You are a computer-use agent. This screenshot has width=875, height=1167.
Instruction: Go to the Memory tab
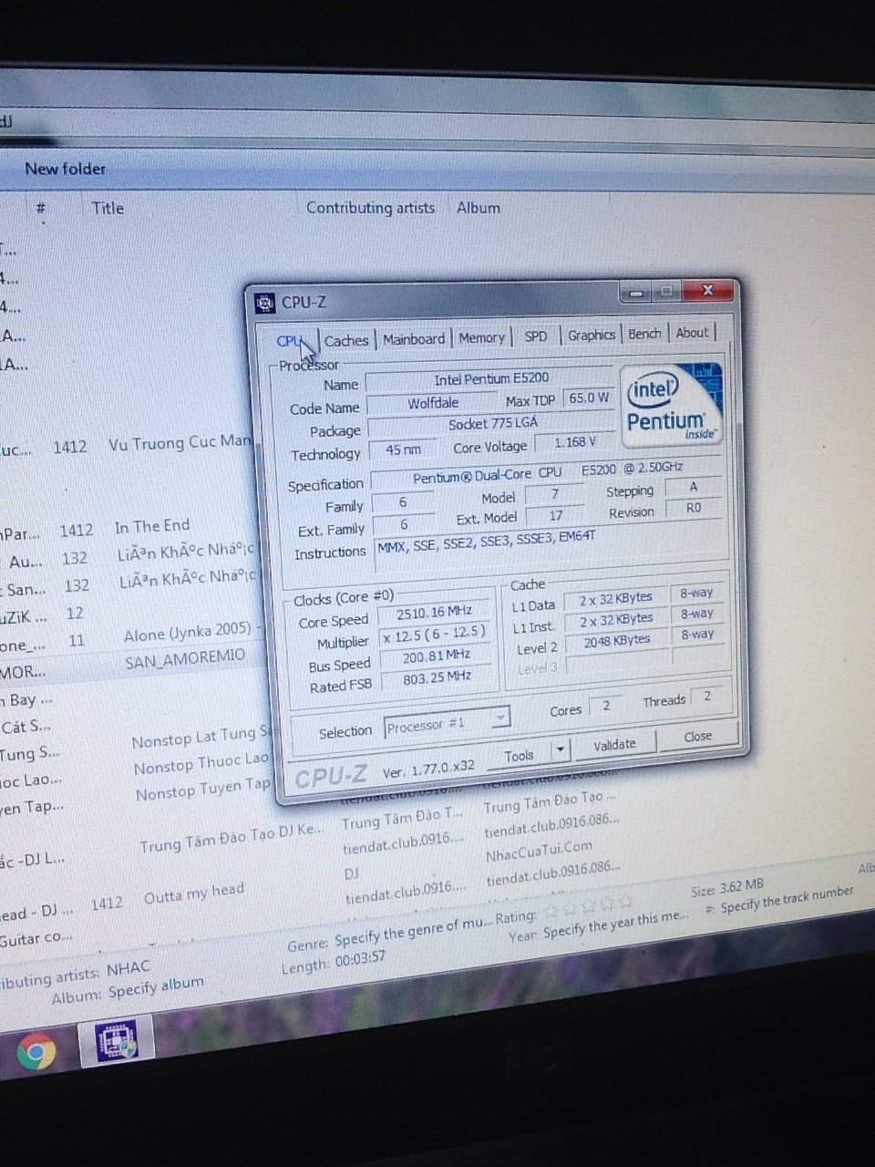pos(481,337)
